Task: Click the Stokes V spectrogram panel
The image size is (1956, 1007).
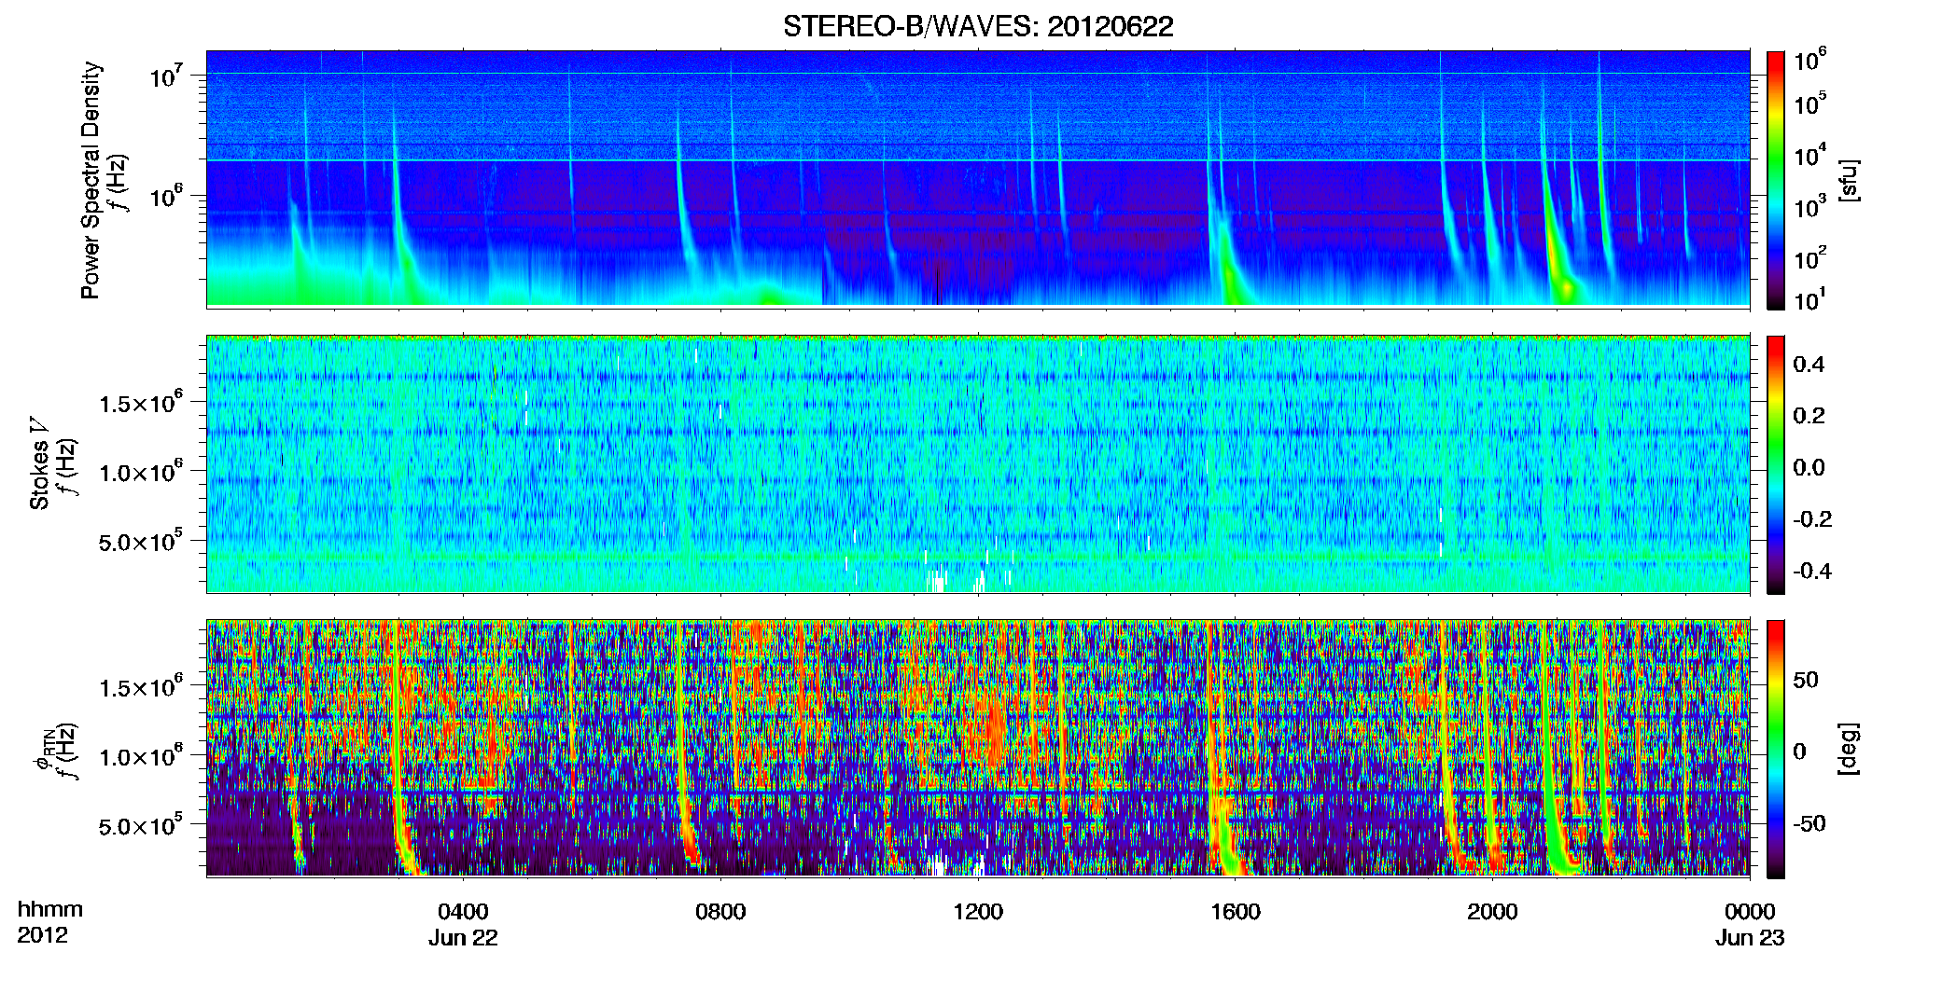Action: (978, 463)
